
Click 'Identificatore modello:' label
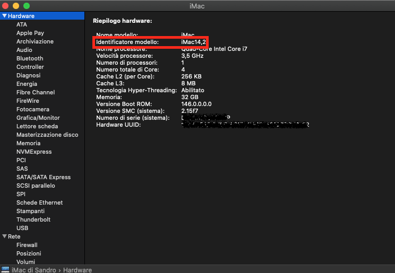tap(127, 42)
